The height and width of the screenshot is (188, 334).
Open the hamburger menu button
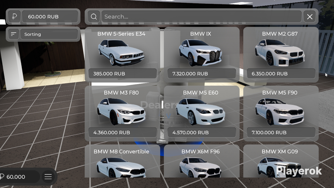point(48,177)
